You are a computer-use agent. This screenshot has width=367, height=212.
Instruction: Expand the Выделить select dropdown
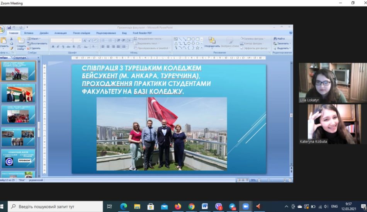(283, 48)
